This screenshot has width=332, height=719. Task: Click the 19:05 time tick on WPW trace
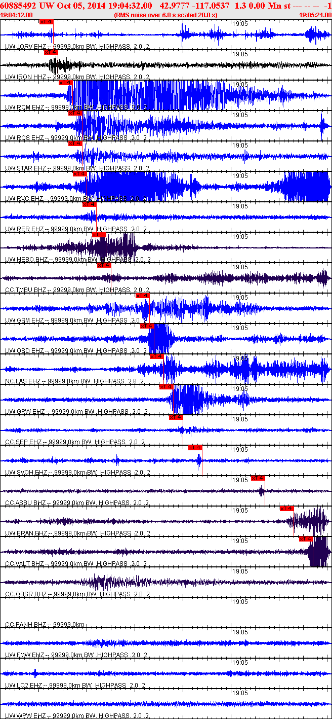coord(240,693)
